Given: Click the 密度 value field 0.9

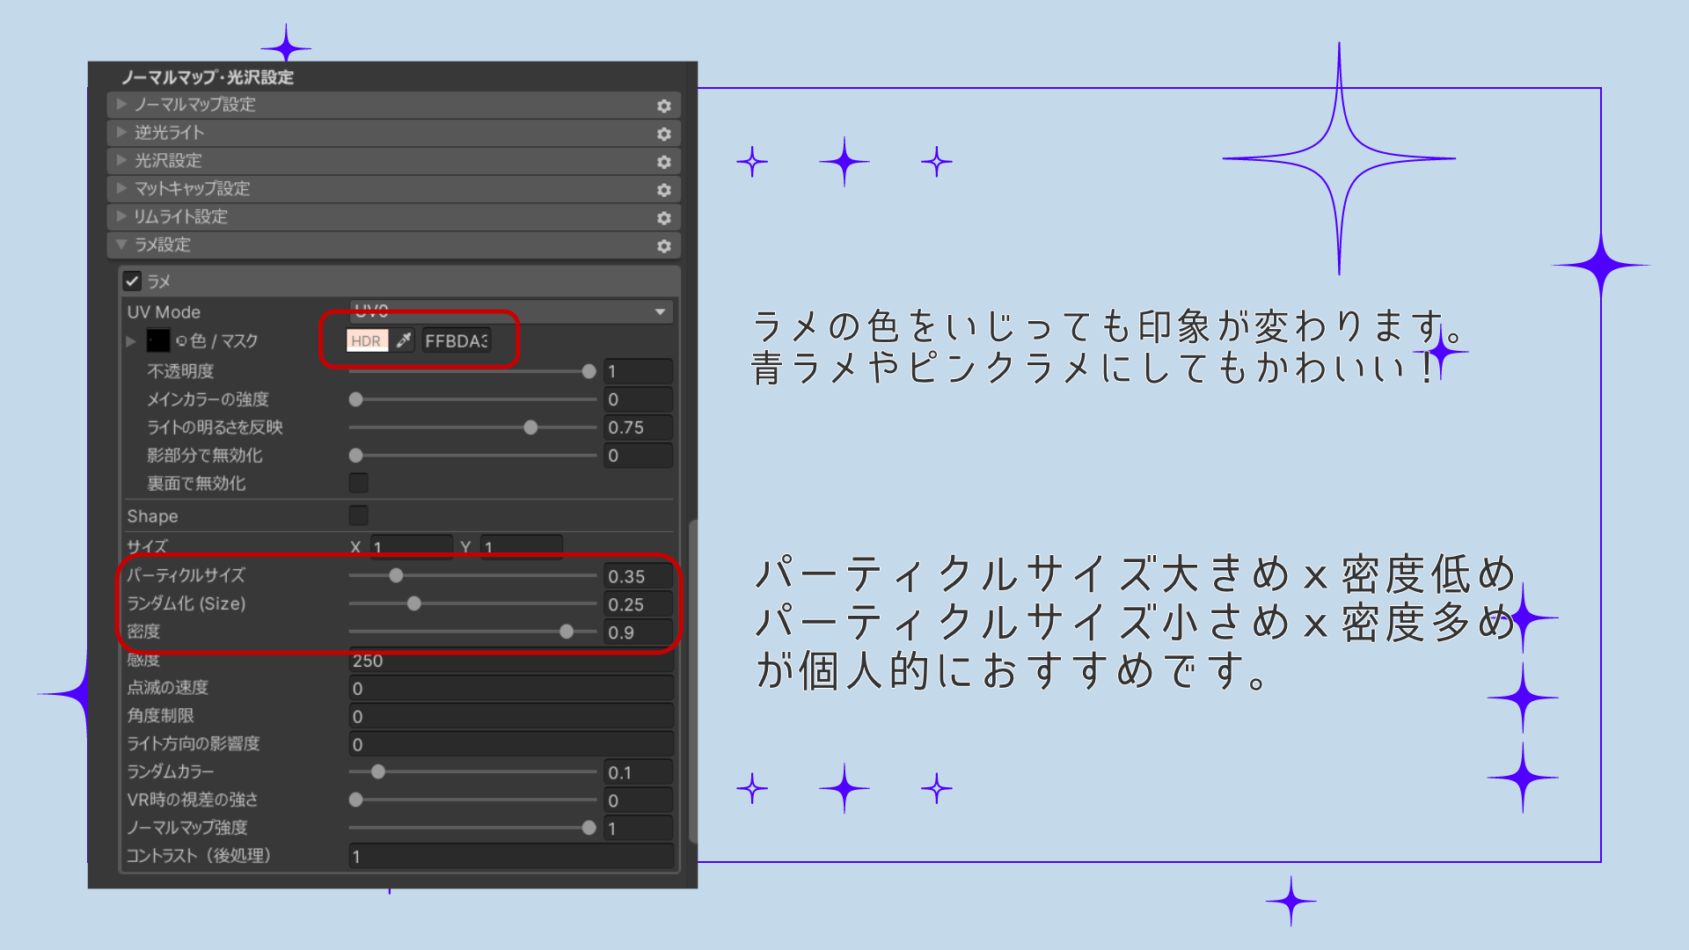Looking at the screenshot, I should coord(639,632).
